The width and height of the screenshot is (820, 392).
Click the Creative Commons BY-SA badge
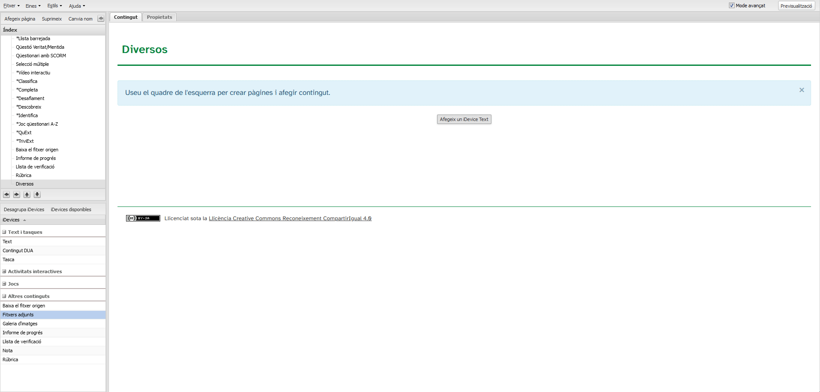click(x=143, y=218)
